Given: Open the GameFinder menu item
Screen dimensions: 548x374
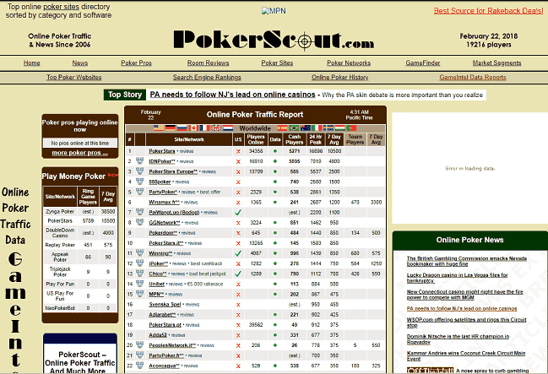Looking at the screenshot, I should pyautogui.click(x=423, y=63).
